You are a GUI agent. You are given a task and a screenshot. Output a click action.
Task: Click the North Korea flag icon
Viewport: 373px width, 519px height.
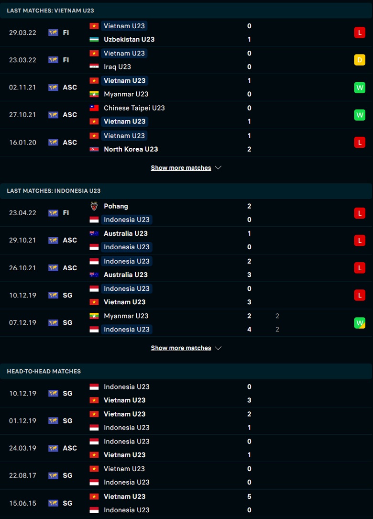[94, 149]
